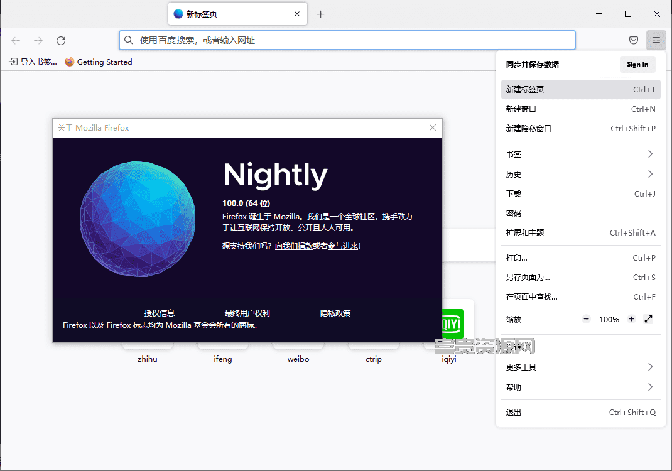This screenshot has height=471, width=672.
Task: Click the Sign In button
Action: tap(637, 64)
